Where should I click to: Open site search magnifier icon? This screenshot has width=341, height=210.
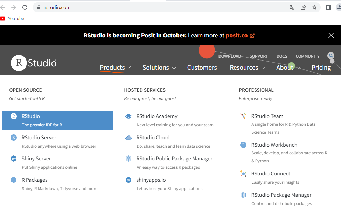coord(331,56)
